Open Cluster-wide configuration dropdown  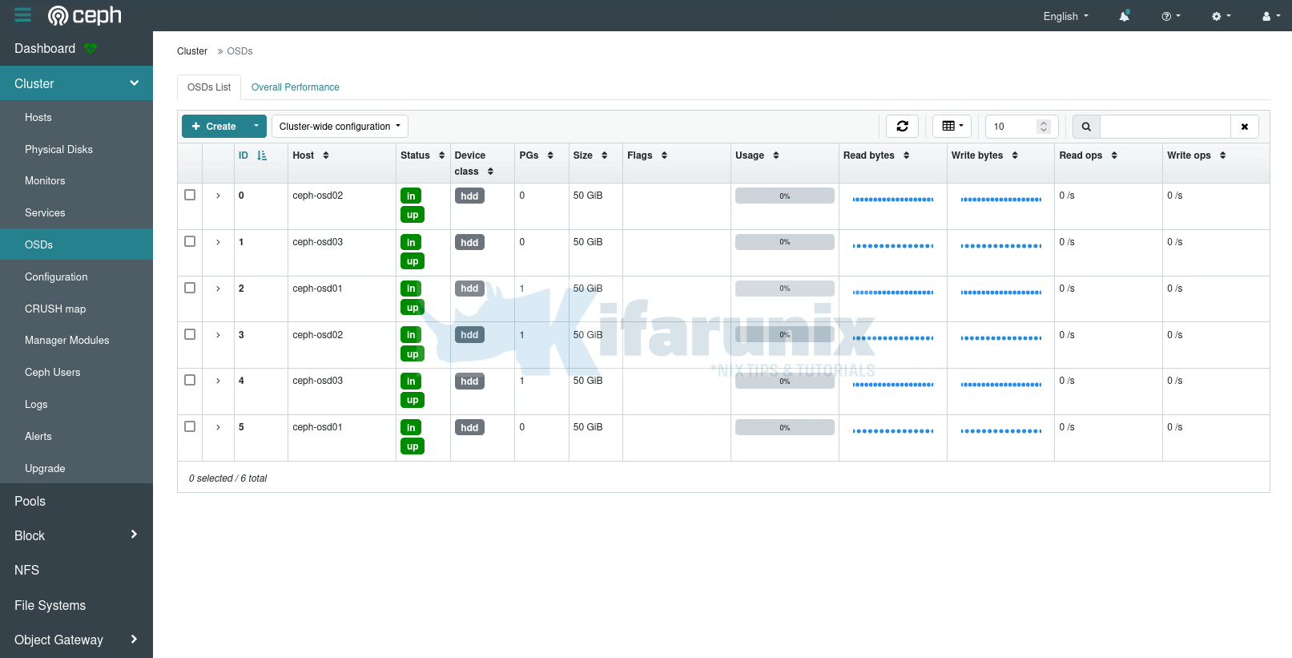coord(340,127)
